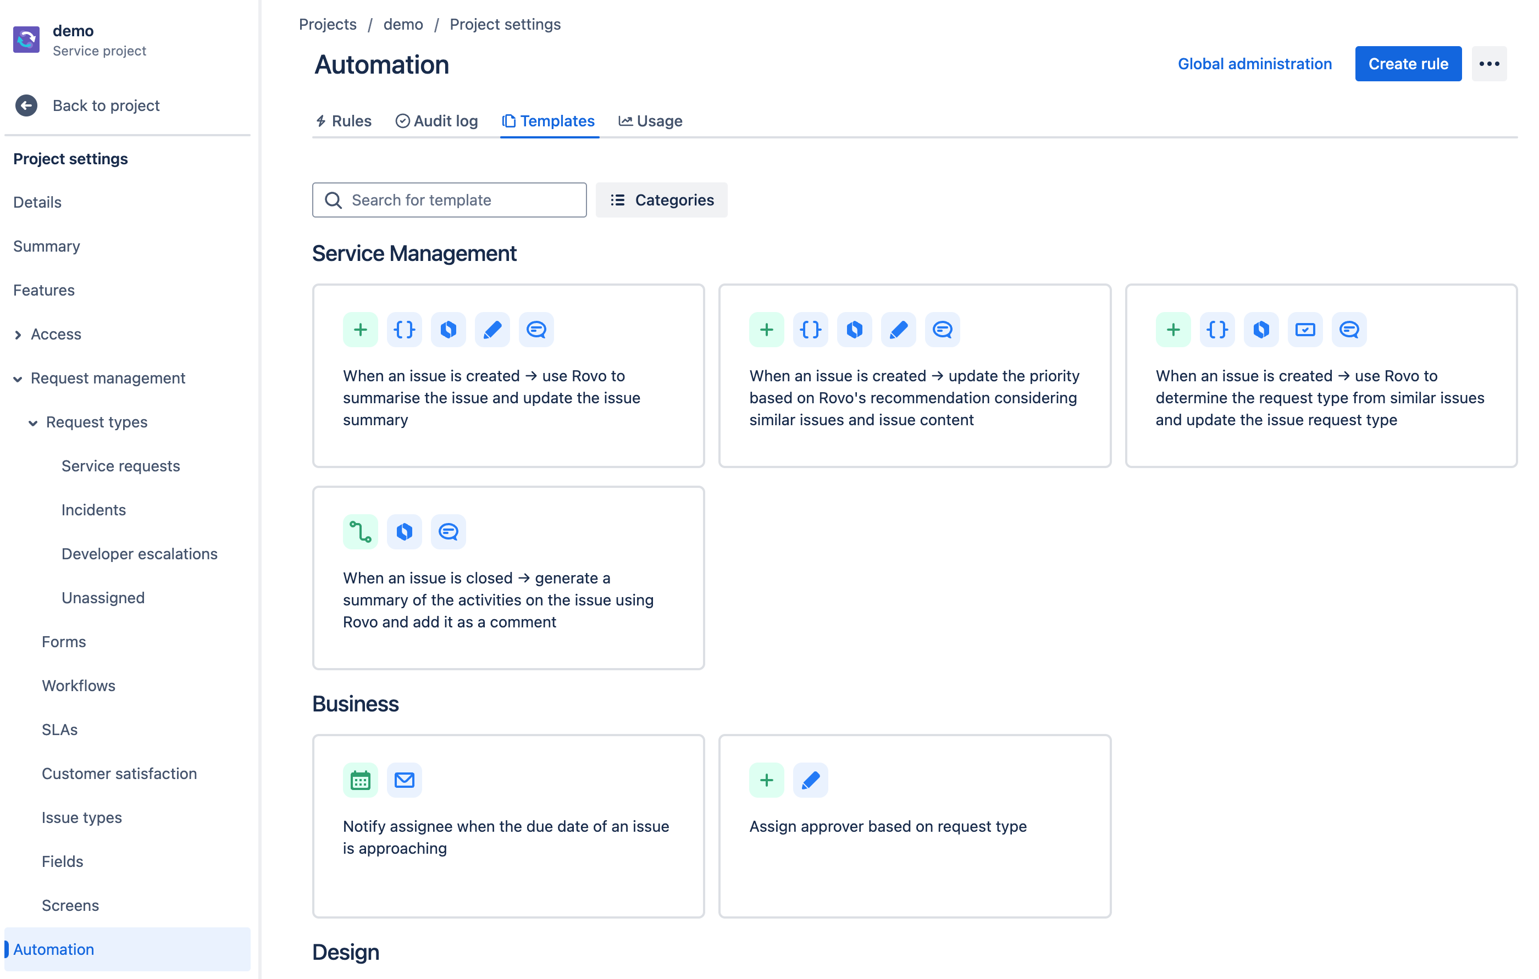Click the envelope email icon on due date card
Screen dimensions: 1539x979
404,780
